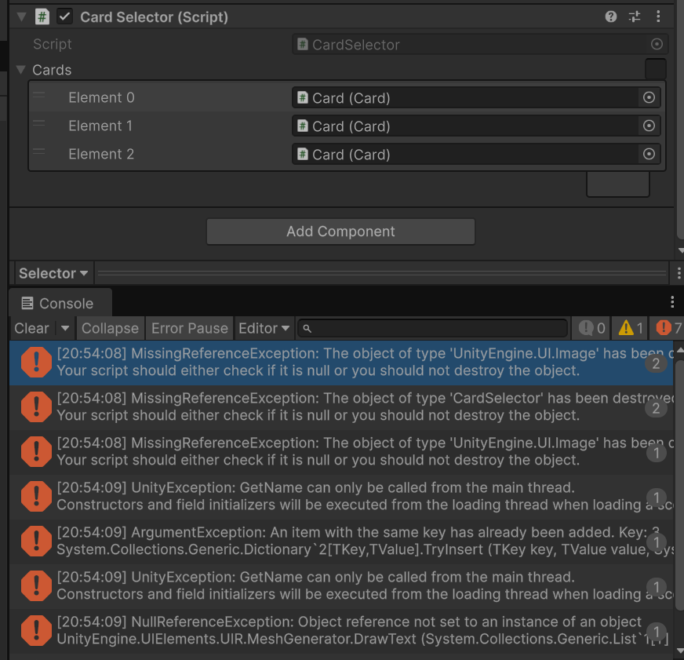Click object picker for Element 0 card
This screenshot has height=660, width=684.
click(649, 98)
